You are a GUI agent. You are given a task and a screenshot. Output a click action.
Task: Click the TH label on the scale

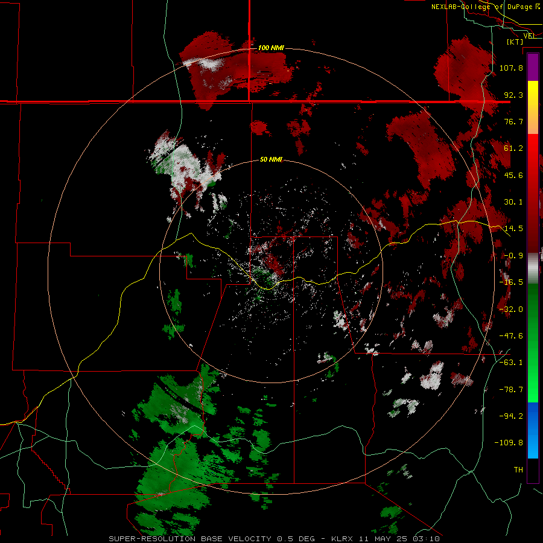click(x=518, y=470)
